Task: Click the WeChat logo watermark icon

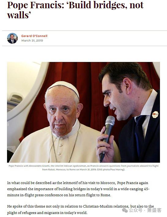Action: coord(125,211)
